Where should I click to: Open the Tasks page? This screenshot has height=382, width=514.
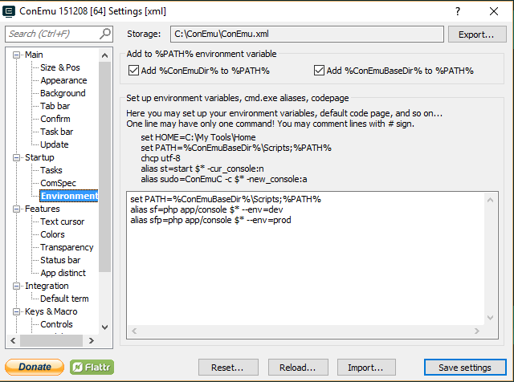tap(51, 170)
